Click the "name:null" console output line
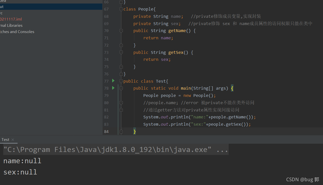 tap(22, 161)
